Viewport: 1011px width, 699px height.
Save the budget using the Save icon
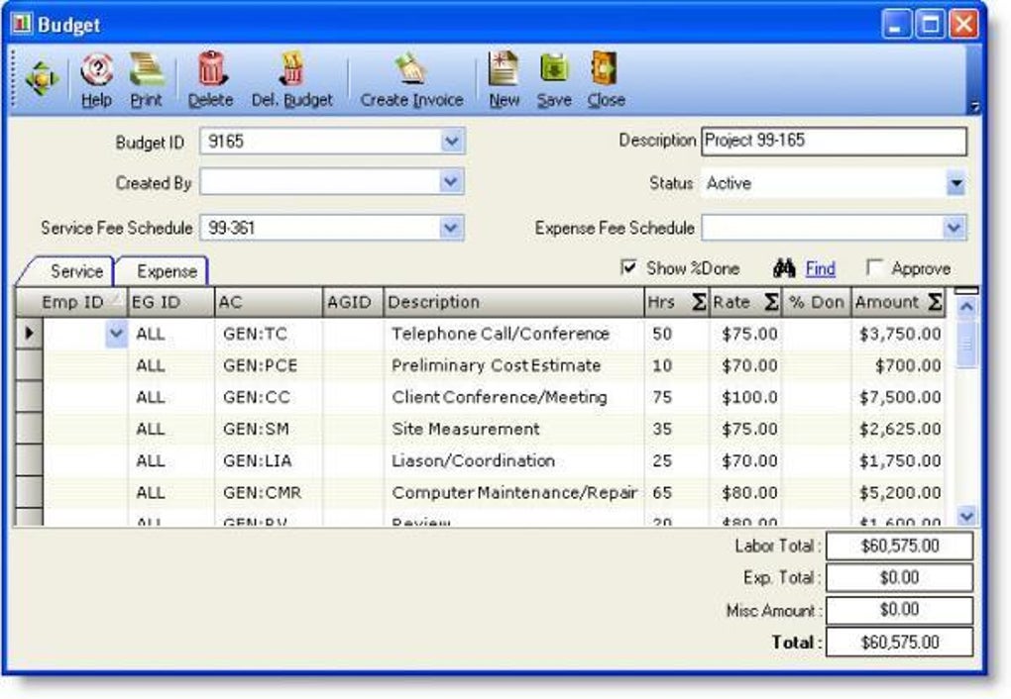553,79
